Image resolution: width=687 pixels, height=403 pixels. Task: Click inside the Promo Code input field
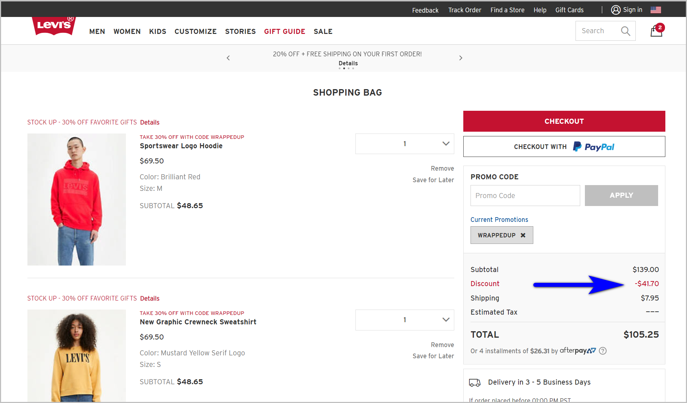pos(525,195)
